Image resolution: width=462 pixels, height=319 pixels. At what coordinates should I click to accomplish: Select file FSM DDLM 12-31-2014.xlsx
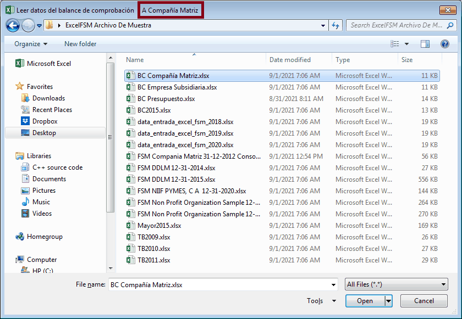282,168
